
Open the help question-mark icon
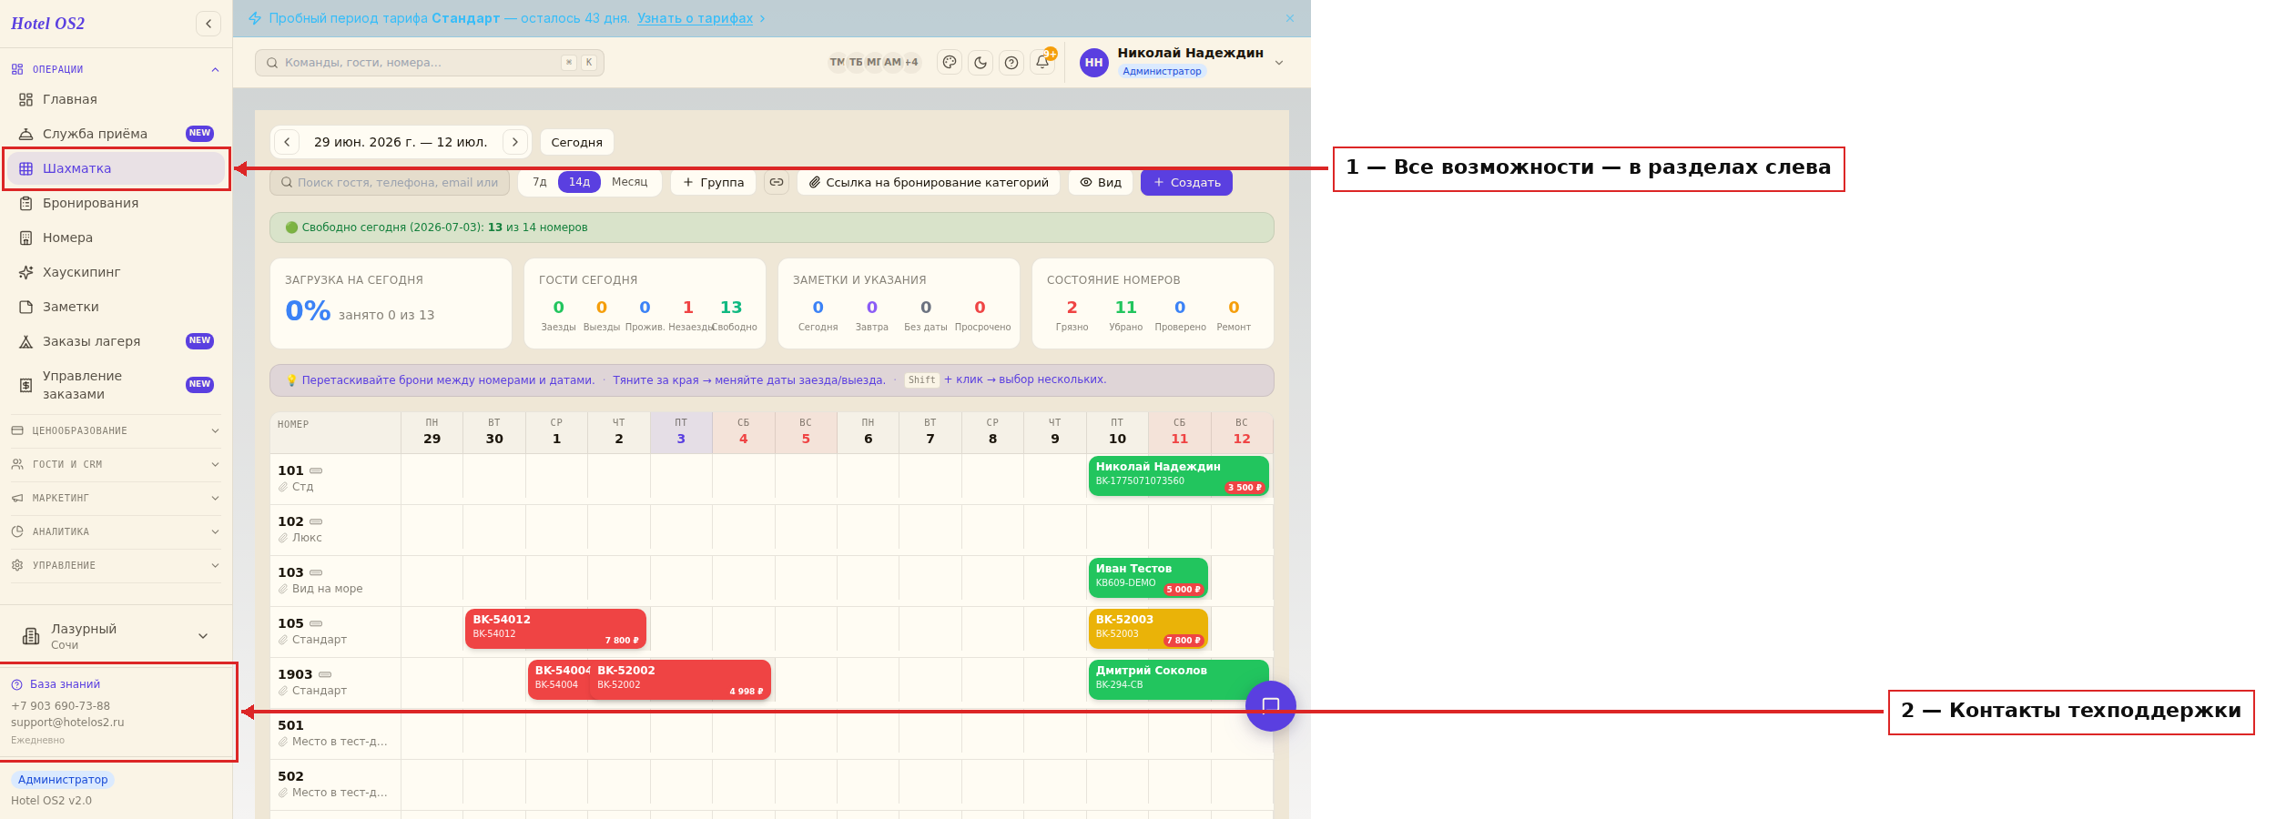[x=1011, y=62]
